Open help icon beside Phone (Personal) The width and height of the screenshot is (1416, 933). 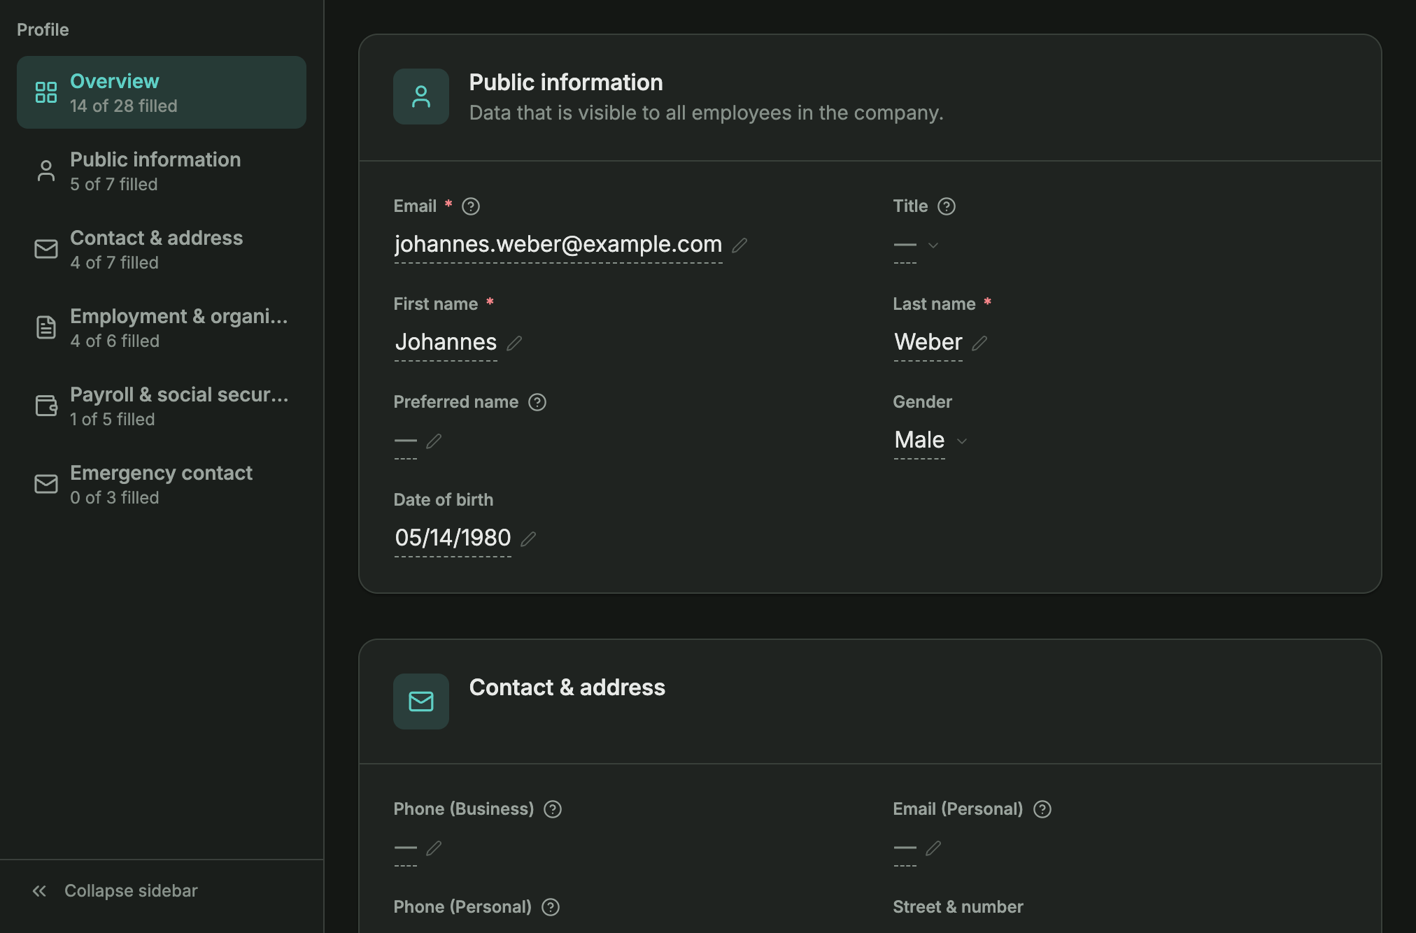pos(551,907)
